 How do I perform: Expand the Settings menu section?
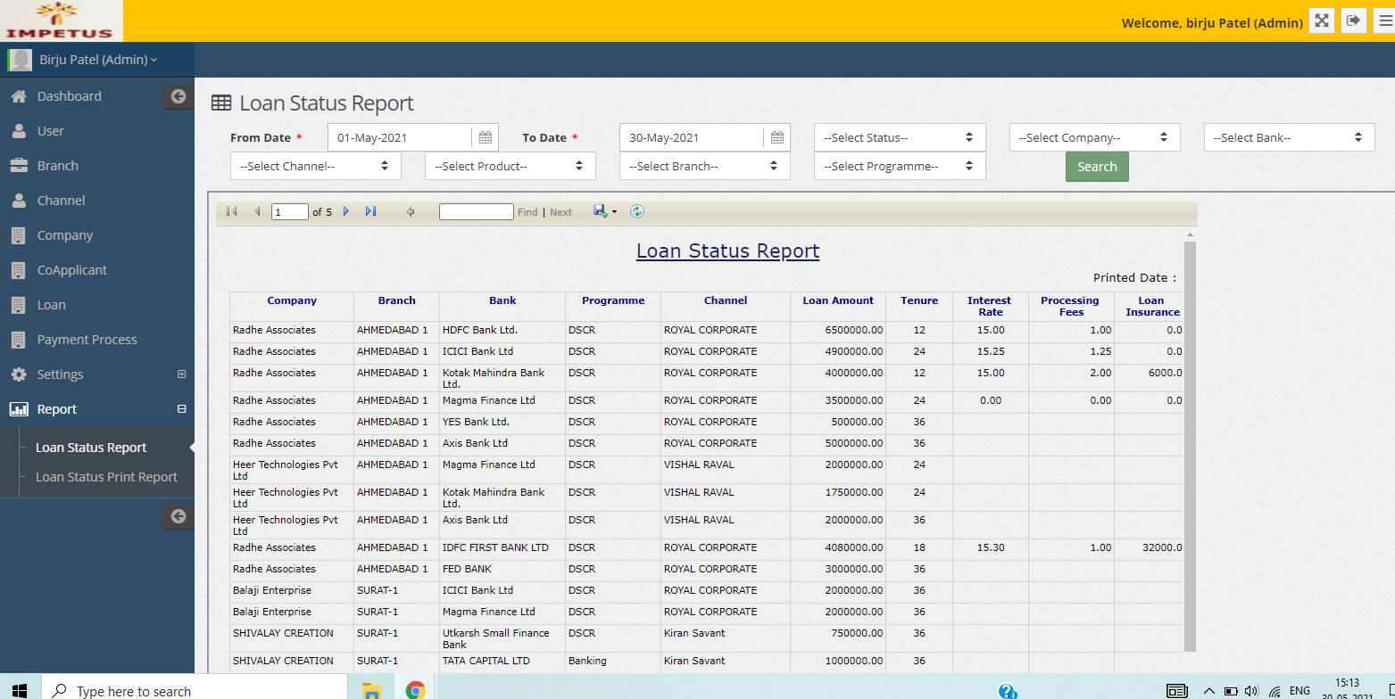pyautogui.click(x=182, y=374)
